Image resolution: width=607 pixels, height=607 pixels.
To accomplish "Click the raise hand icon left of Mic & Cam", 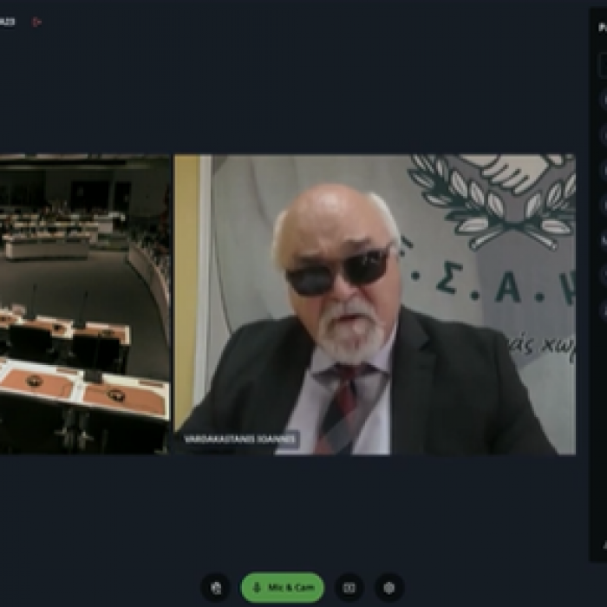I will point(216,587).
